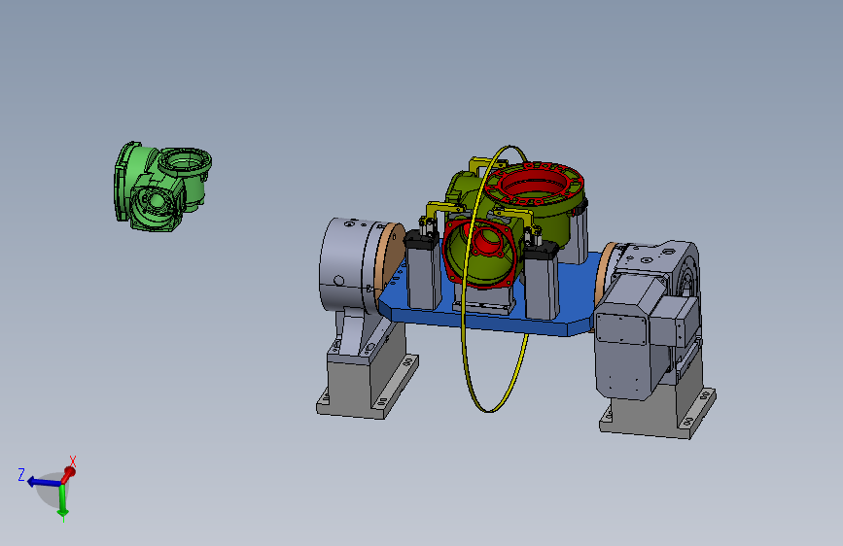The height and width of the screenshot is (546, 843).
Task: Select the red circular top flange of the clamped housing
Action: coord(534,186)
